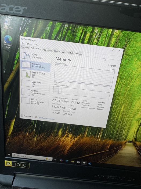Open Task View from the taskbar
Viewport: 141px width, 189px height.
[55, 160]
